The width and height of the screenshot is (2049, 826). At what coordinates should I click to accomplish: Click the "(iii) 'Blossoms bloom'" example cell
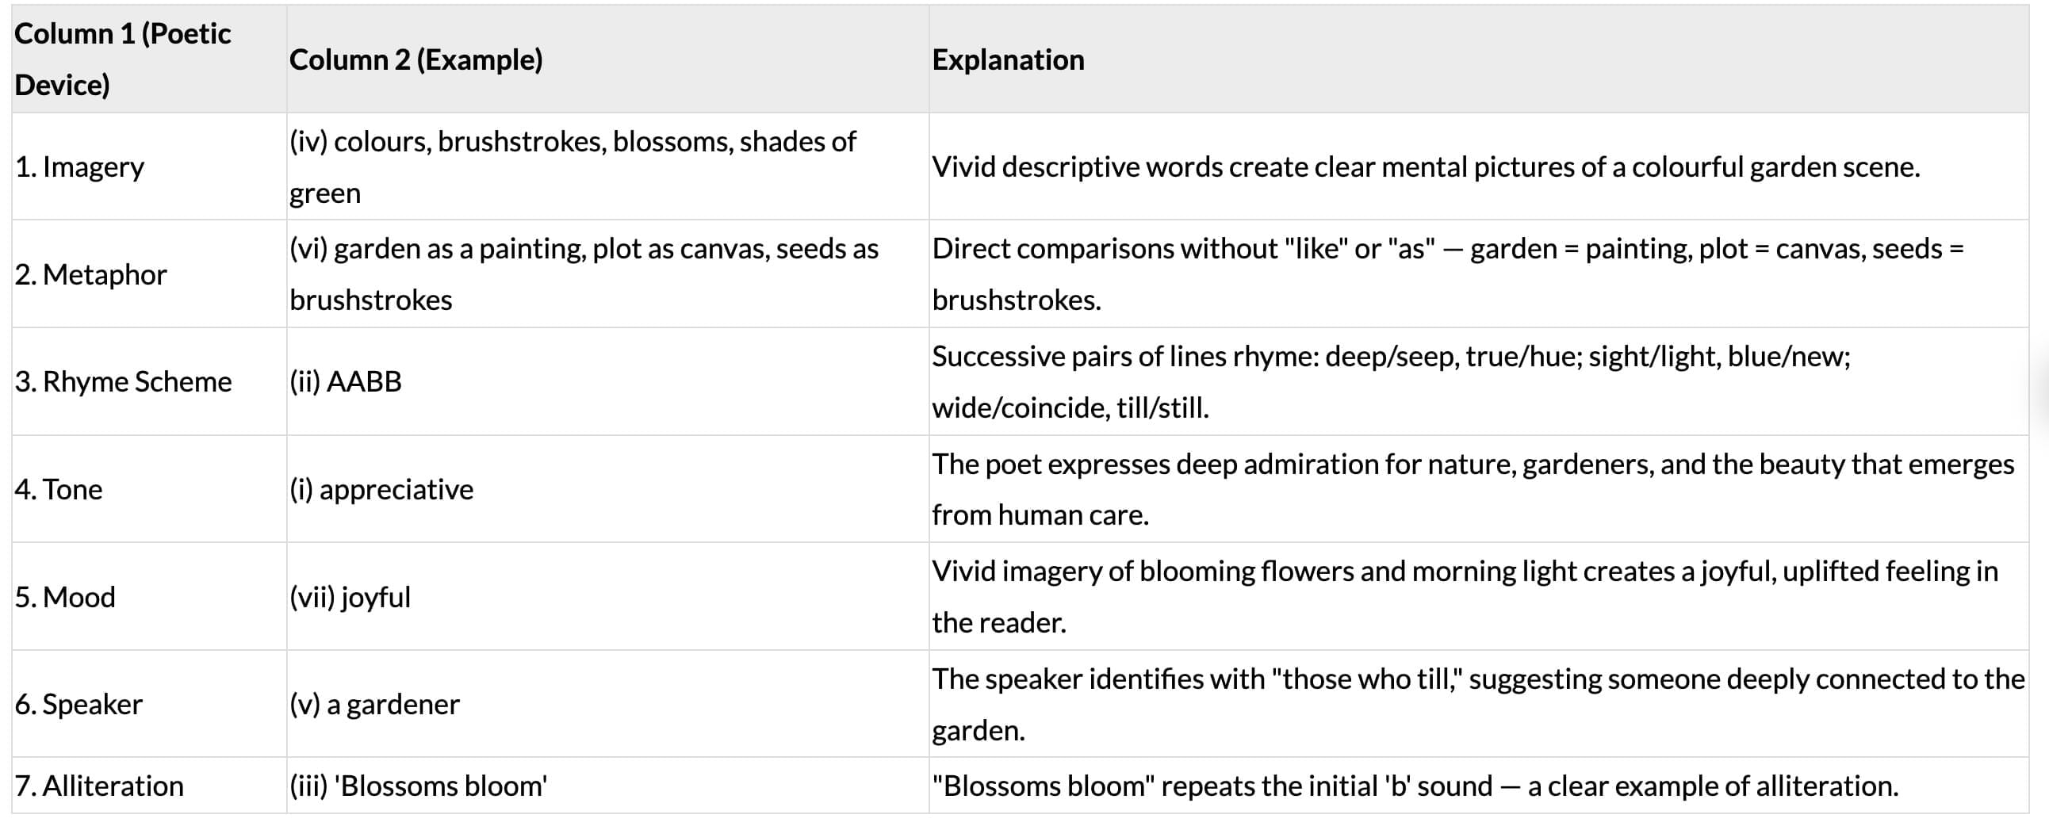[419, 786]
